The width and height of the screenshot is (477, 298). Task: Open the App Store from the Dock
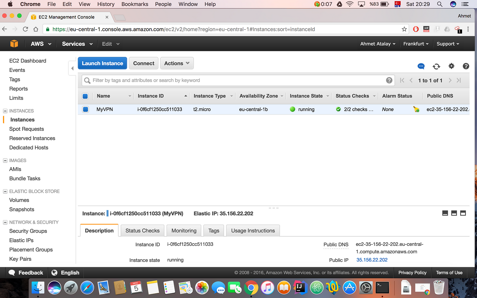tap(349, 288)
